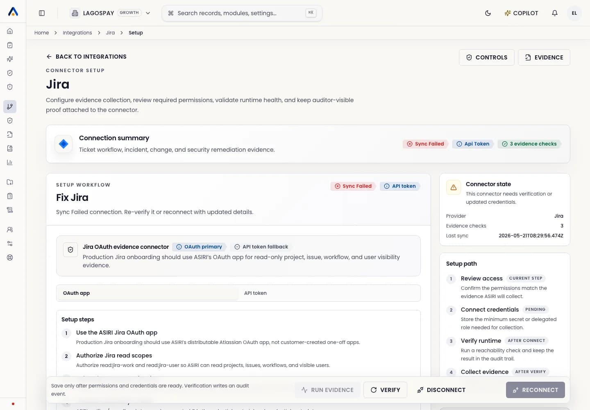
Task: Toggle the sidebar panel collapse icon
Action: [x=42, y=13]
